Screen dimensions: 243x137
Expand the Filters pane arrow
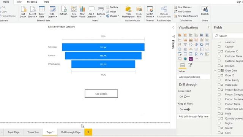pos(173,27)
